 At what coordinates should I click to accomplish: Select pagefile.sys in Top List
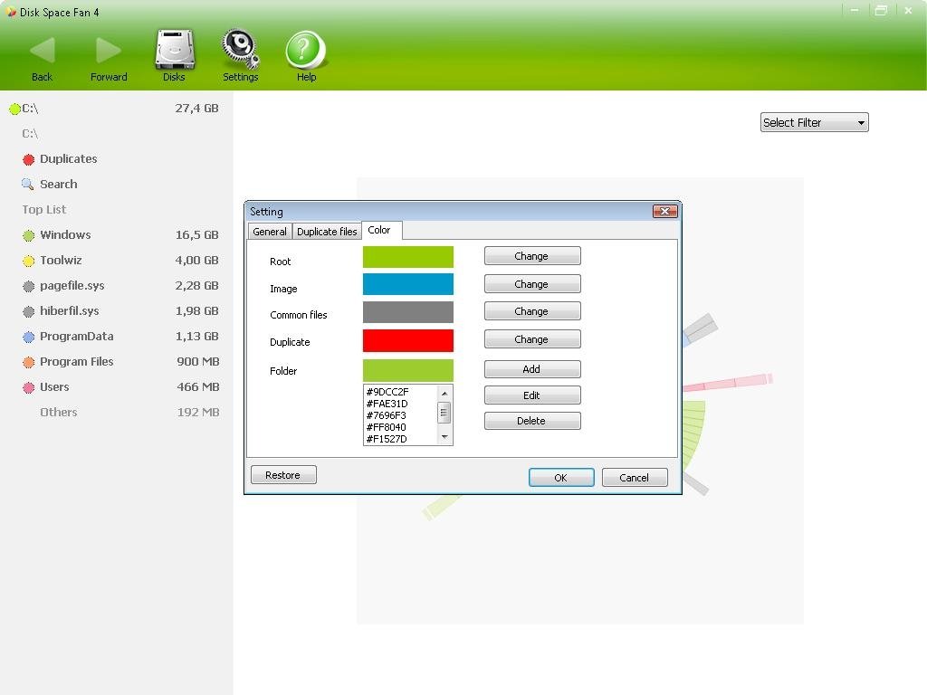[x=120, y=286]
